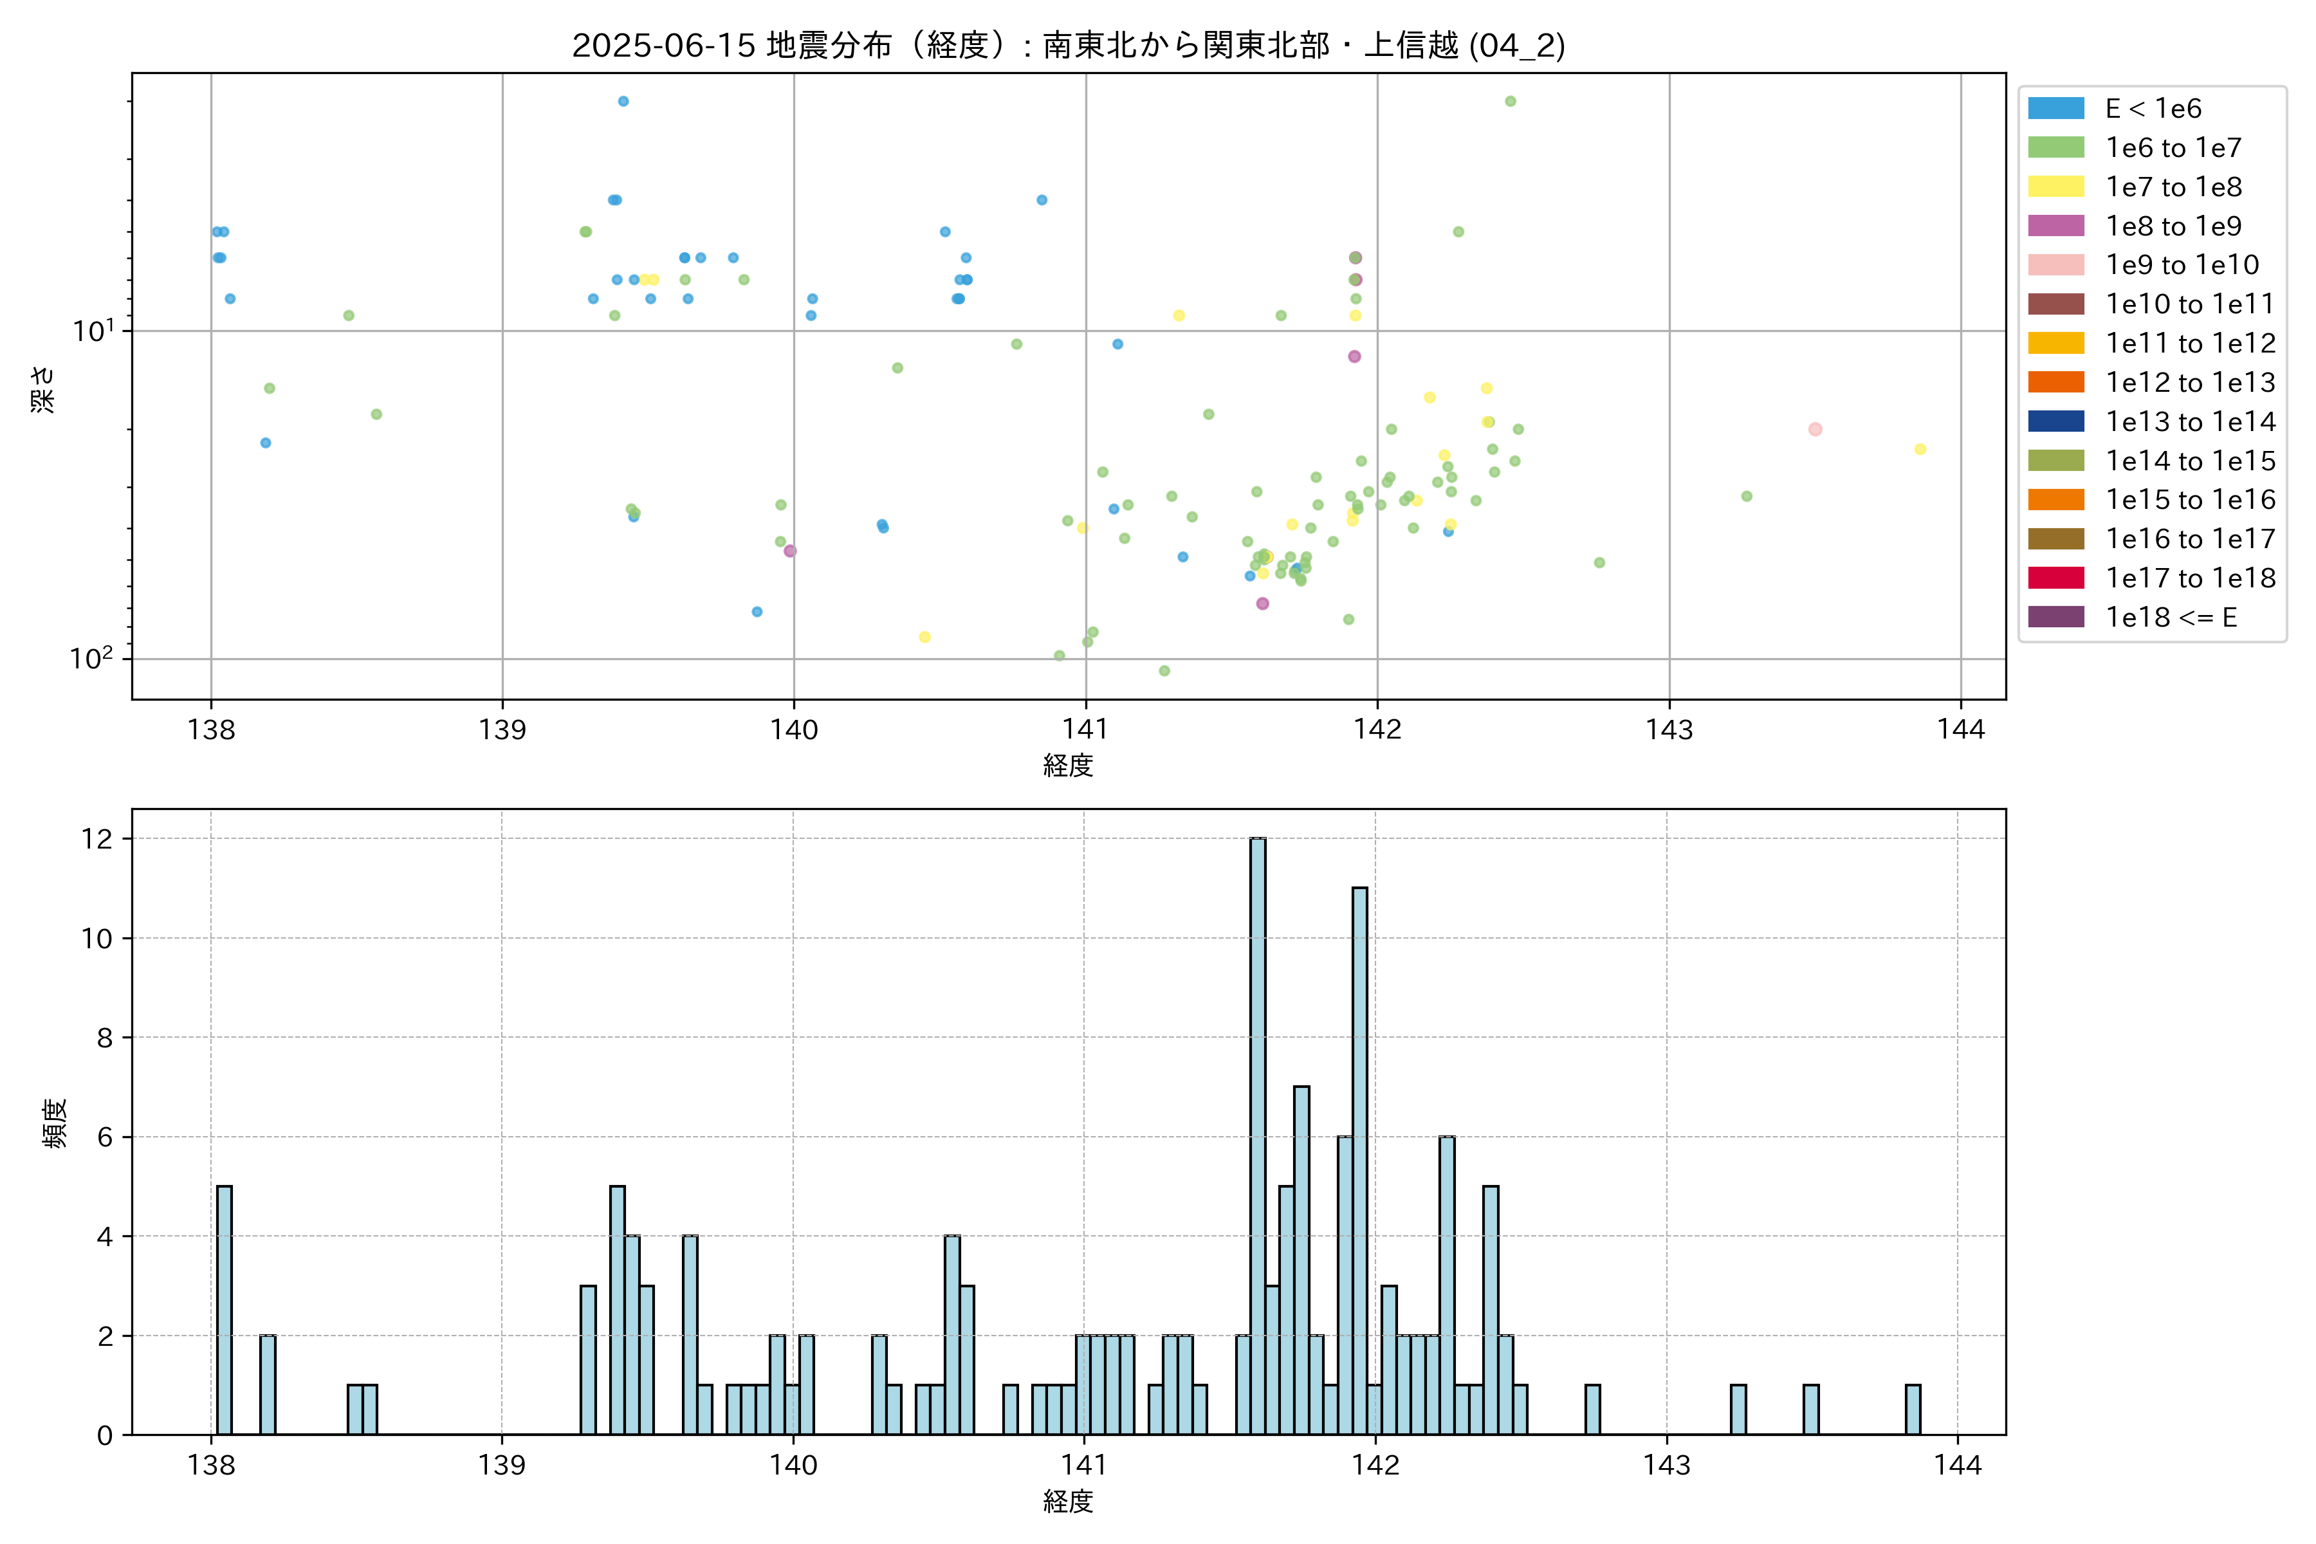Click the leftmost histogram bar near 138

(225, 1310)
